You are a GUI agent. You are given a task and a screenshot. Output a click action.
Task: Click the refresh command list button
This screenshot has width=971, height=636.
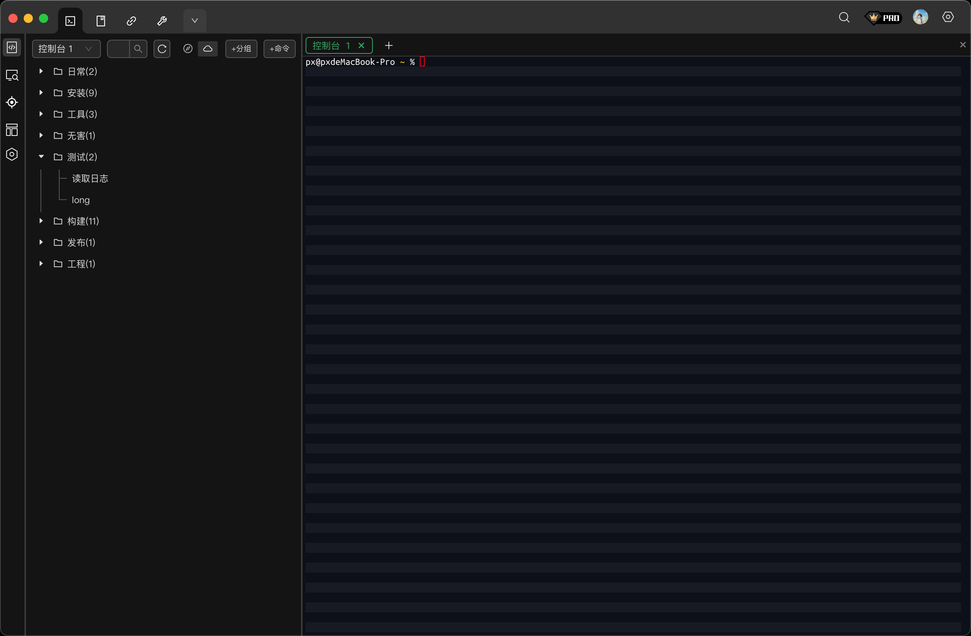(162, 49)
